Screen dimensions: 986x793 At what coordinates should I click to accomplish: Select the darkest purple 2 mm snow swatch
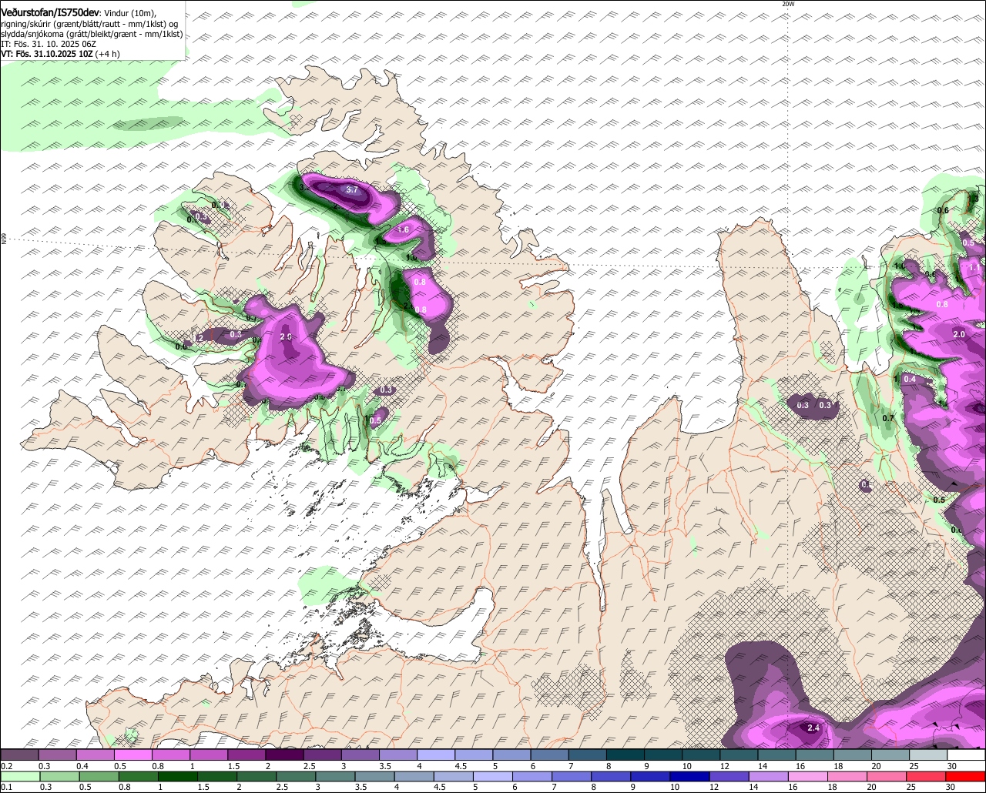click(284, 755)
